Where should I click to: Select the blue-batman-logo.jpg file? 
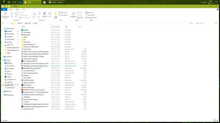click(x=30, y=59)
